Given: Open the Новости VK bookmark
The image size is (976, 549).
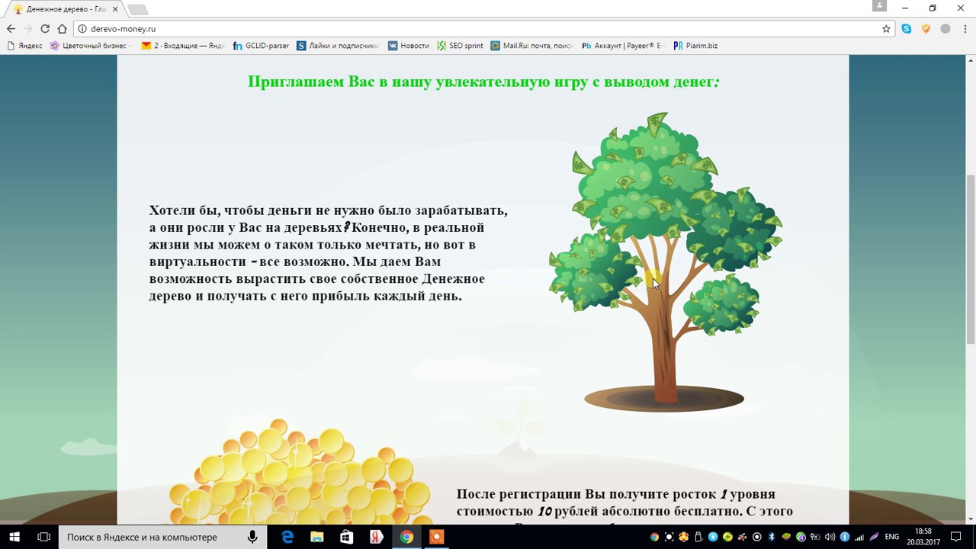Looking at the screenshot, I should pyautogui.click(x=409, y=46).
